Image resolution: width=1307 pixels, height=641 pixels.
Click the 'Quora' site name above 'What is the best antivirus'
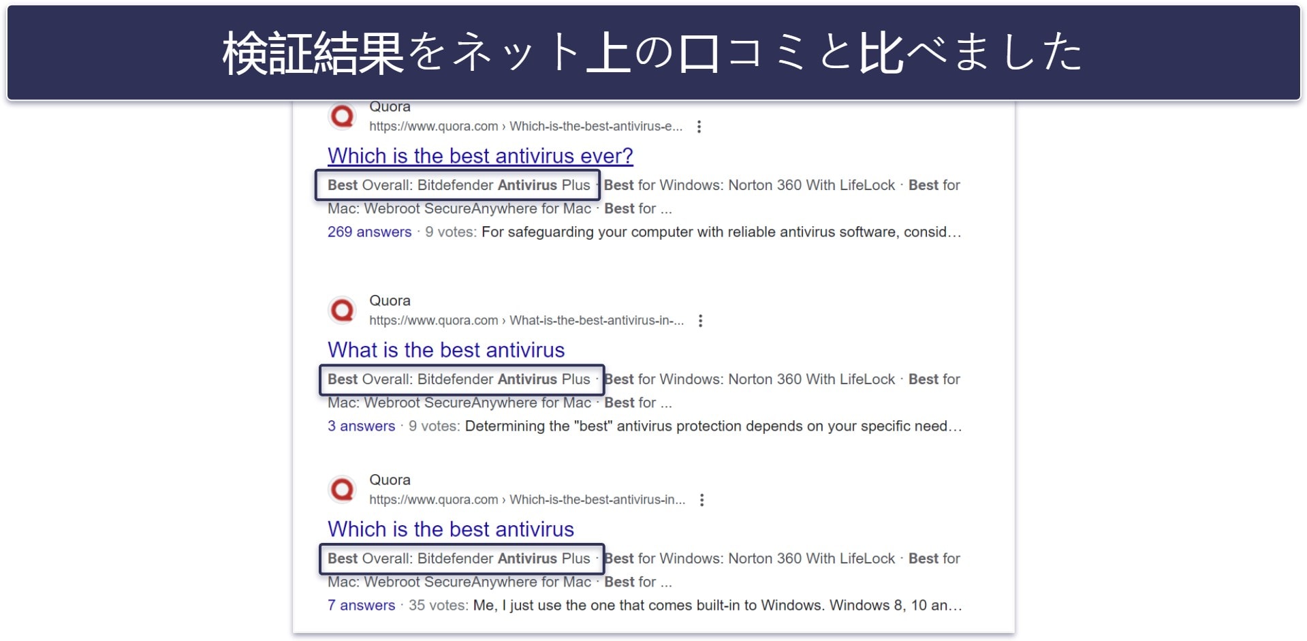pyautogui.click(x=390, y=301)
